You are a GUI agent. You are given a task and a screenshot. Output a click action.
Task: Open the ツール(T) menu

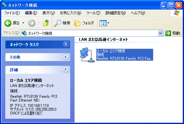[x=93, y=13]
